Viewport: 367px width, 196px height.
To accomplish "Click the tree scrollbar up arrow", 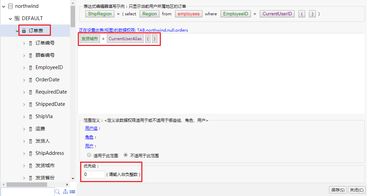I will pyautogui.click(x=73, y=3).
